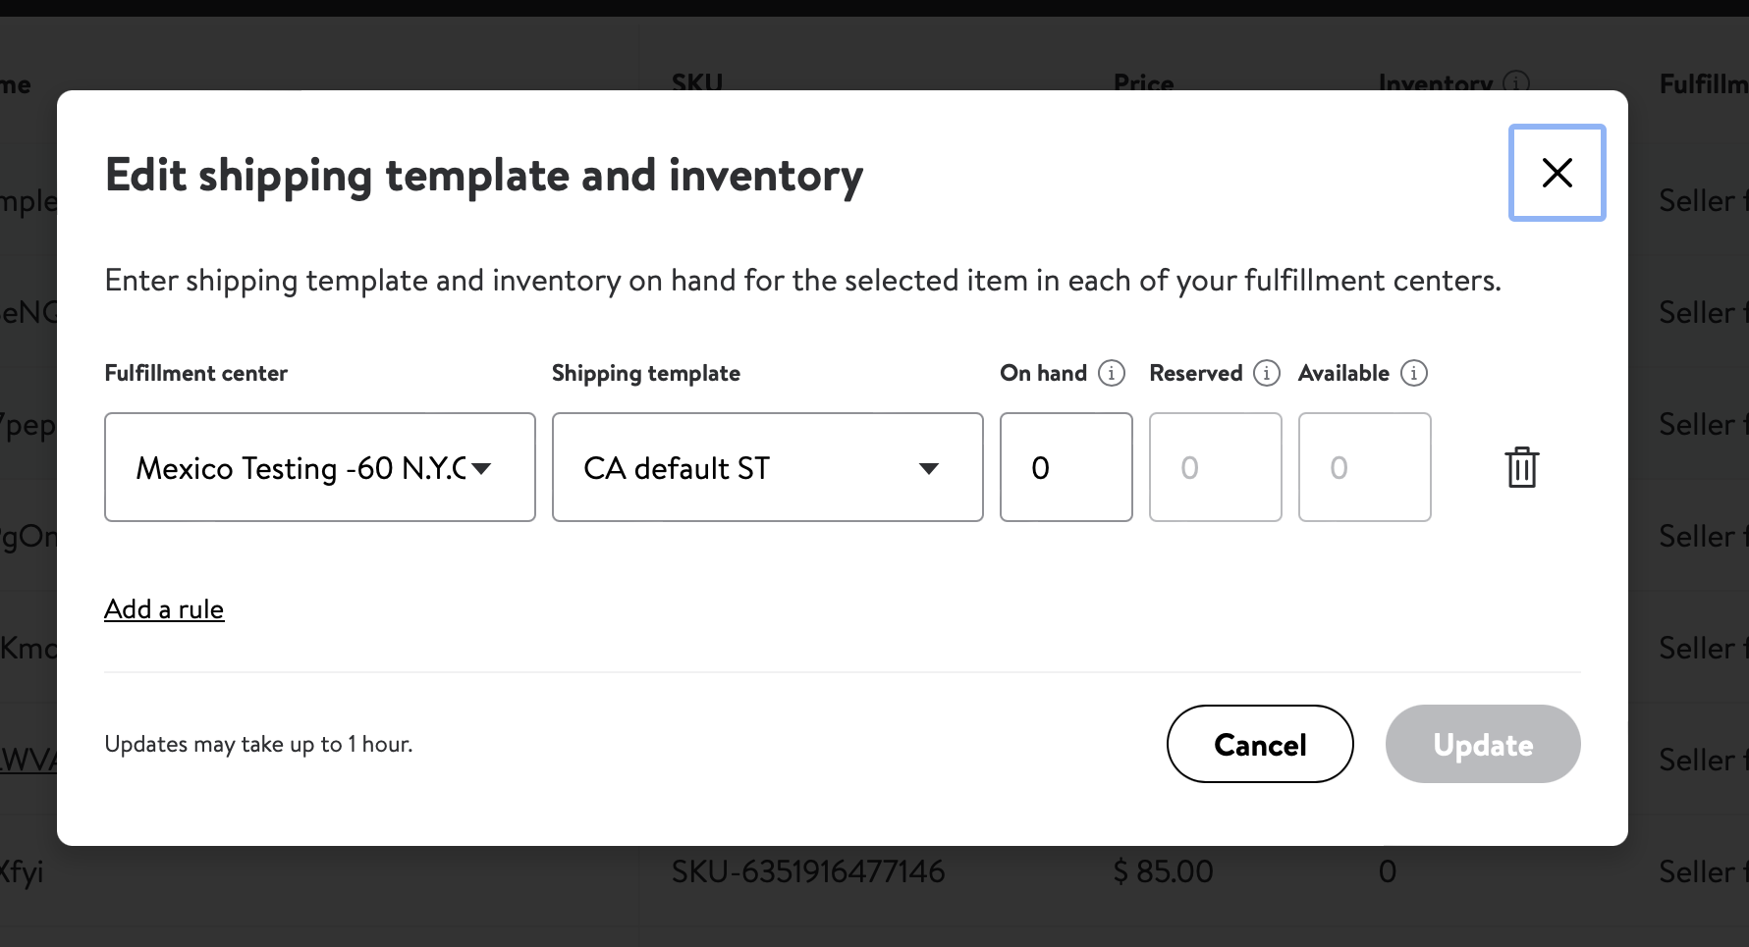Click the $ 85.00 price cell
Image resolution: width=1749 pixels, height=947 pixels.
[1164, 871]
